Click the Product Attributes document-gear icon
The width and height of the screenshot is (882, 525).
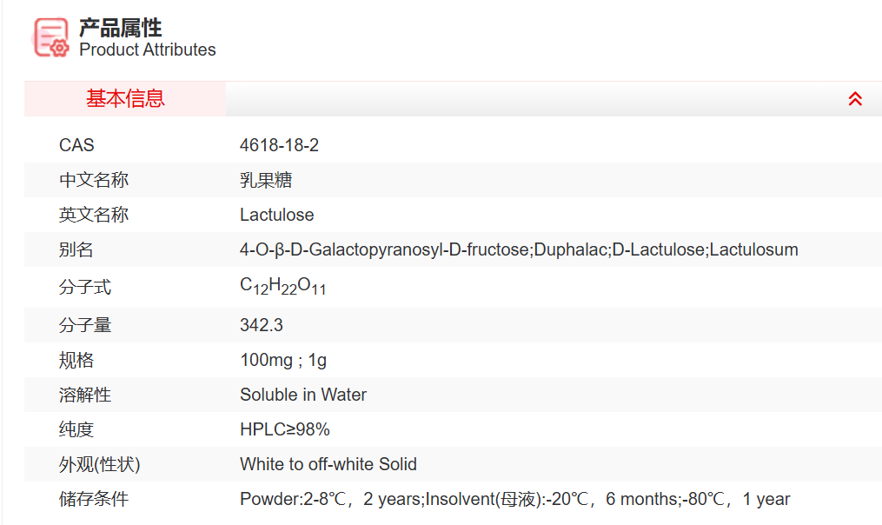50,37
